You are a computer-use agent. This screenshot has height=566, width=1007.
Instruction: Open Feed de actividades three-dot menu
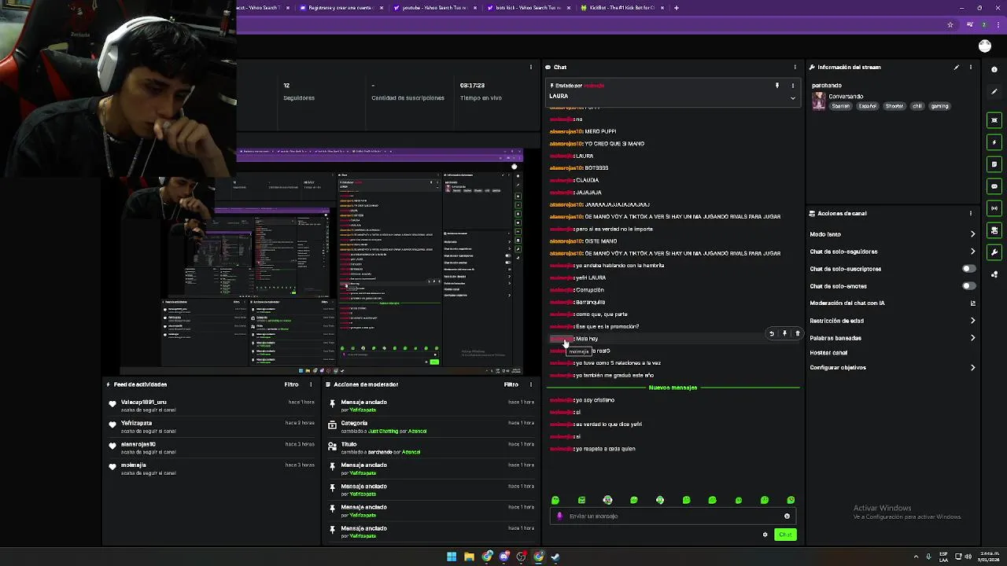(x=311, y=384)
